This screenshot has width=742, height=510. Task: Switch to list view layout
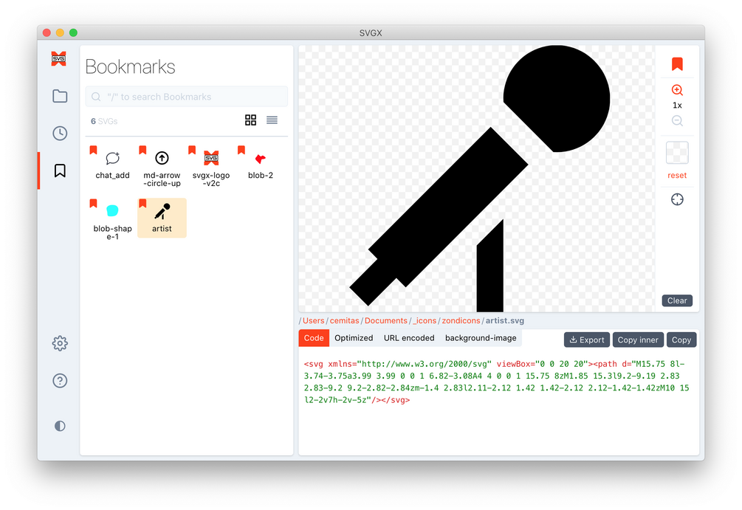[272, 120]
